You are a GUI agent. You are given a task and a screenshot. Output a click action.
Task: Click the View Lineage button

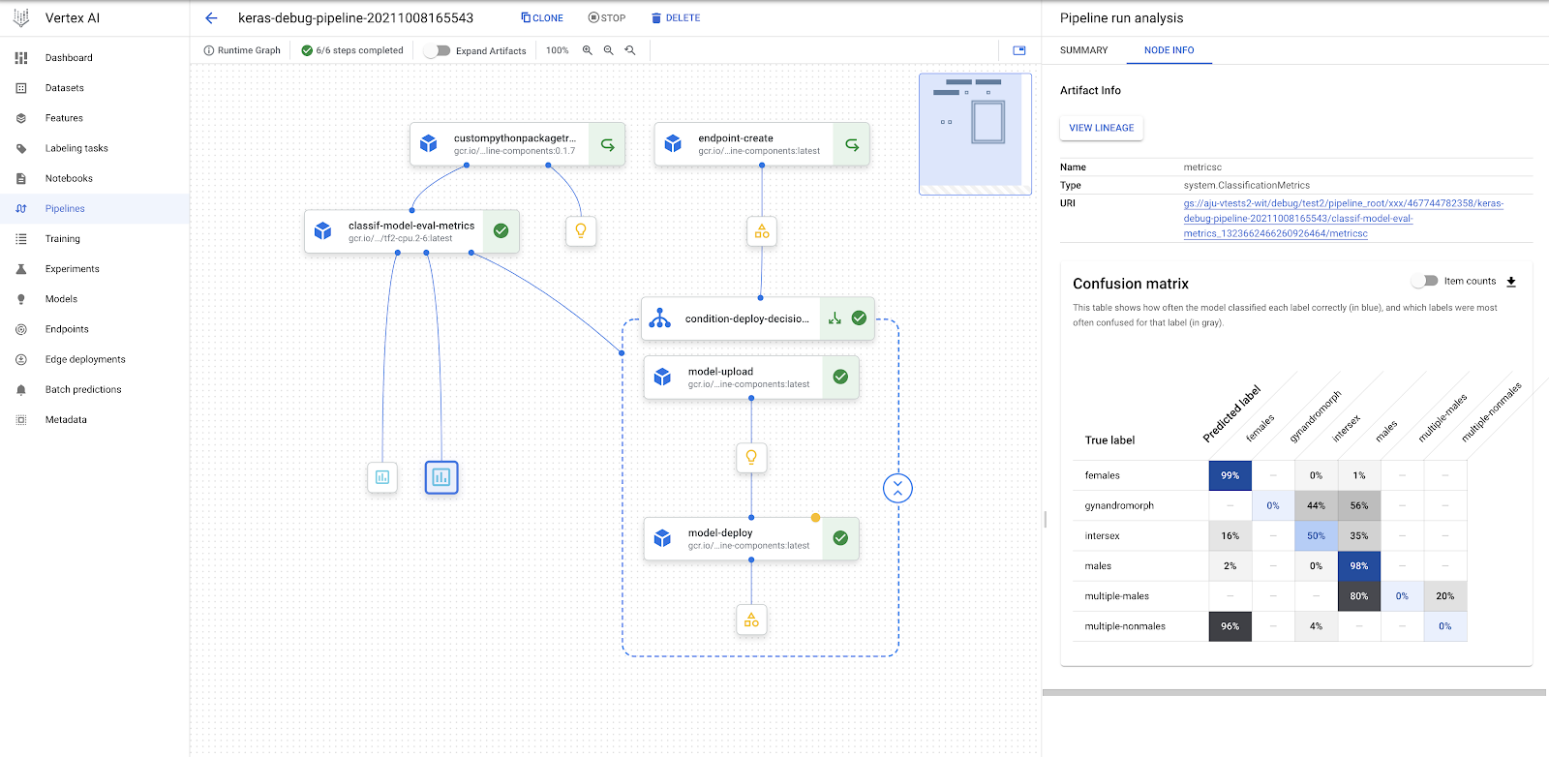(x=1102, y=128)
